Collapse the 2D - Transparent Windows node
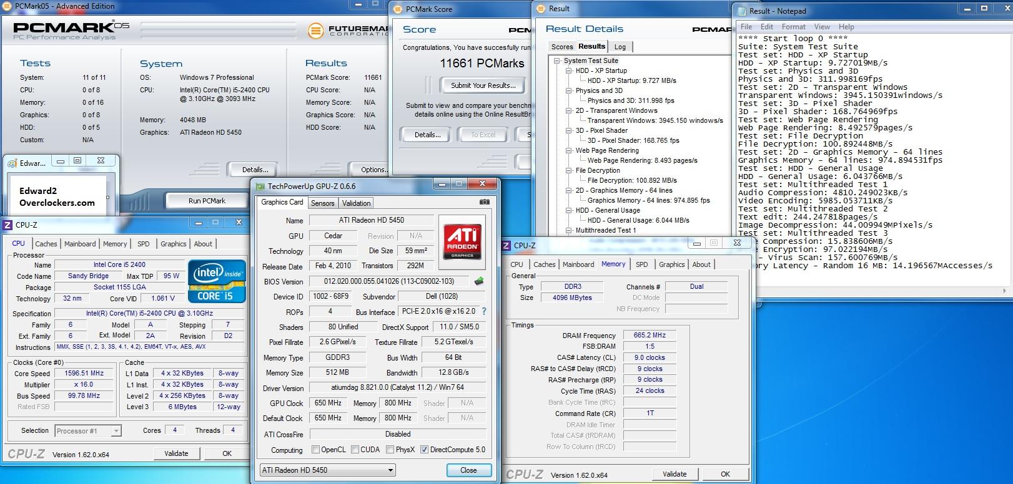The width and height of the screenshot is (1013, 484). 568,110
